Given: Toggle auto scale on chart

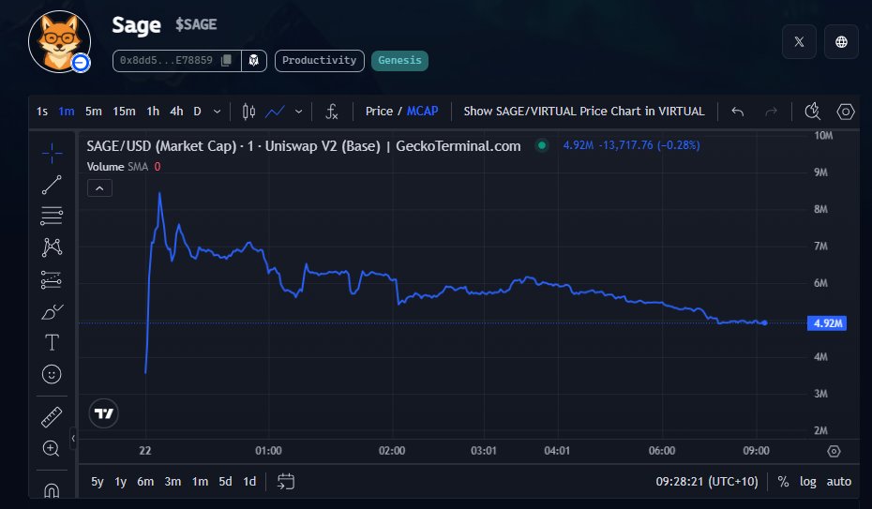Looking at the screenshot, I should (x=839, y=482).
